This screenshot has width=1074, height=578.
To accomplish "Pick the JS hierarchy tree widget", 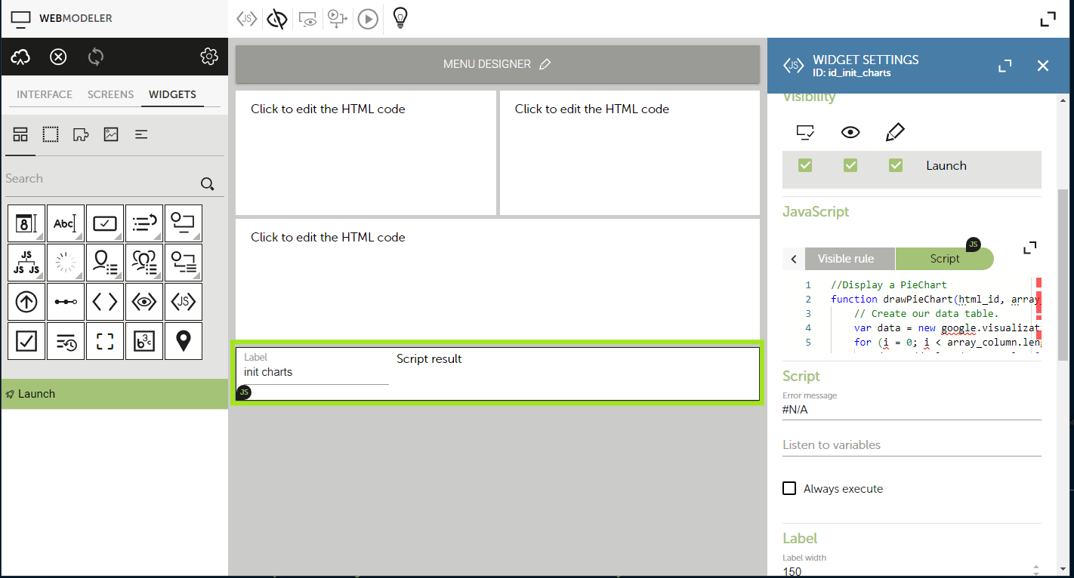I will [26, 263].
